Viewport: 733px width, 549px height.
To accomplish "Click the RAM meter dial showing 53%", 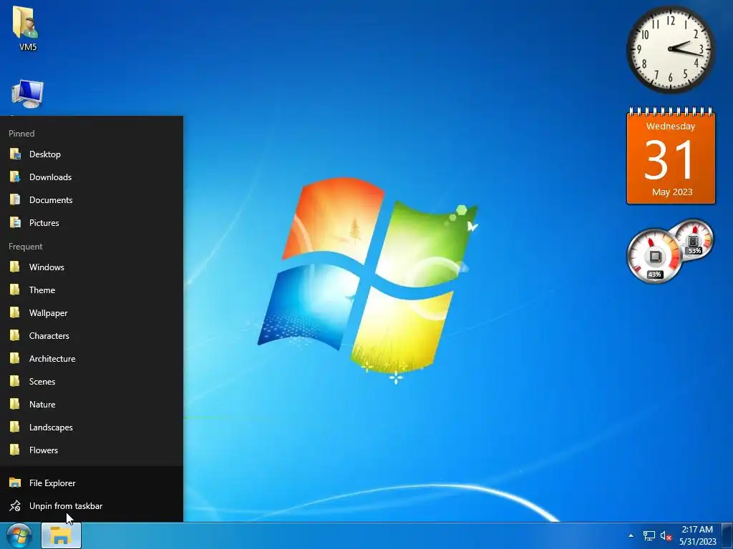I will [694, 239].
